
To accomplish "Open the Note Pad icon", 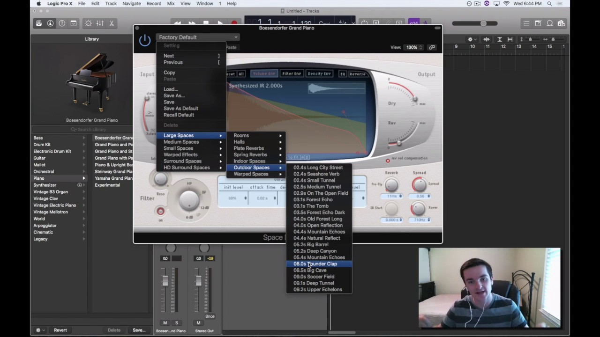I will (x=538, y=23).
